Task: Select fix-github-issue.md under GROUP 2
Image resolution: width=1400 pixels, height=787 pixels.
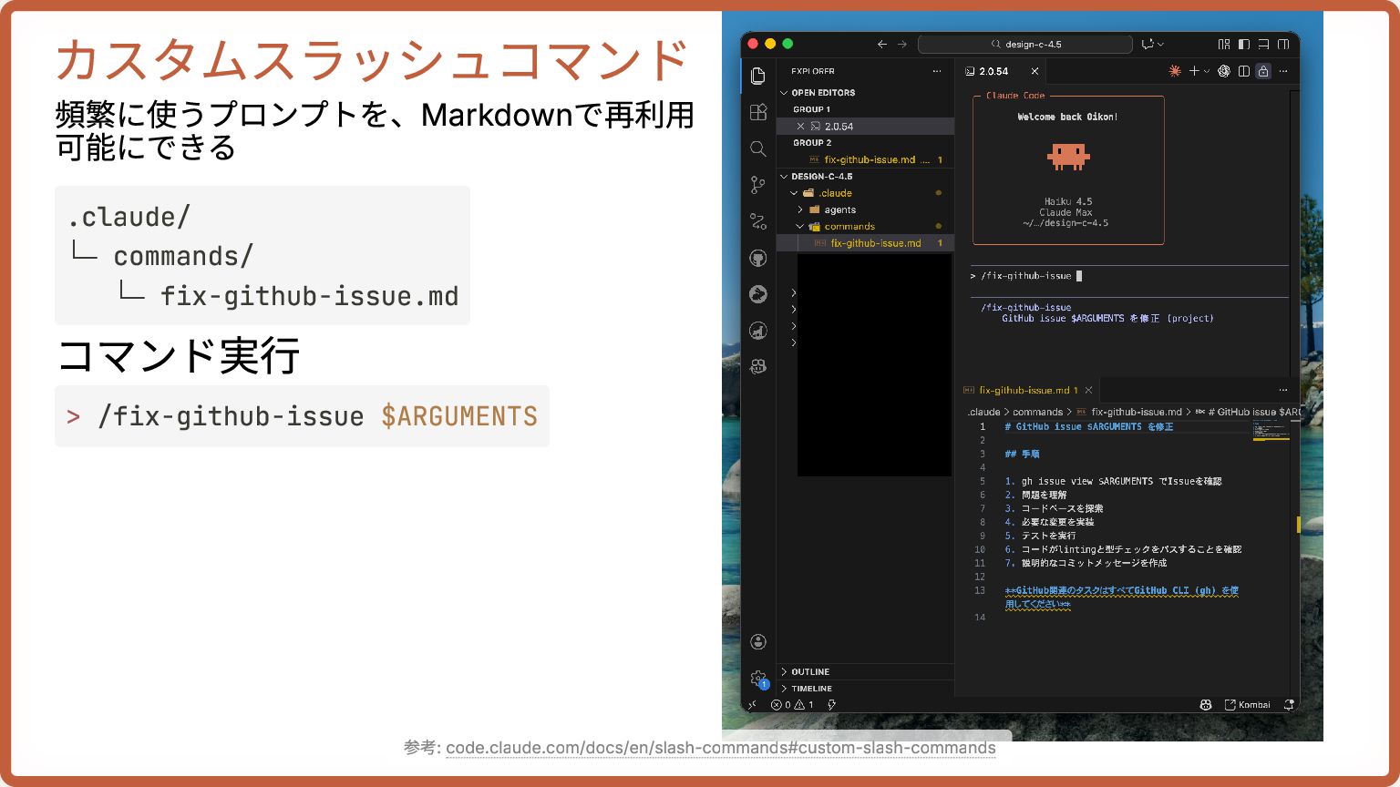Action: tap(865, 159)
